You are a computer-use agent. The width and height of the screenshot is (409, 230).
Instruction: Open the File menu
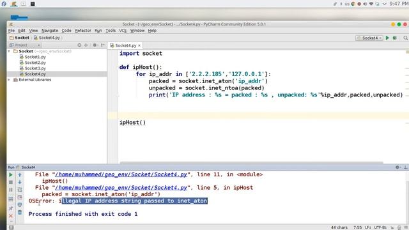point(12,31)
